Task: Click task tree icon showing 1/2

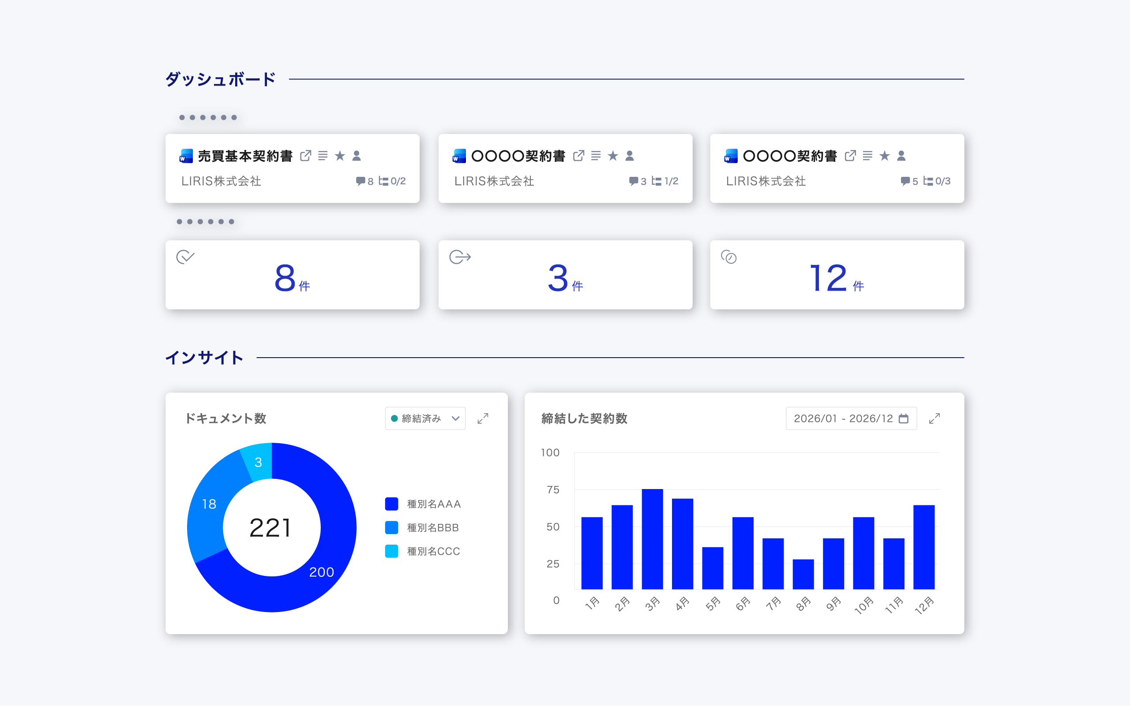Action: click(656, 181)
